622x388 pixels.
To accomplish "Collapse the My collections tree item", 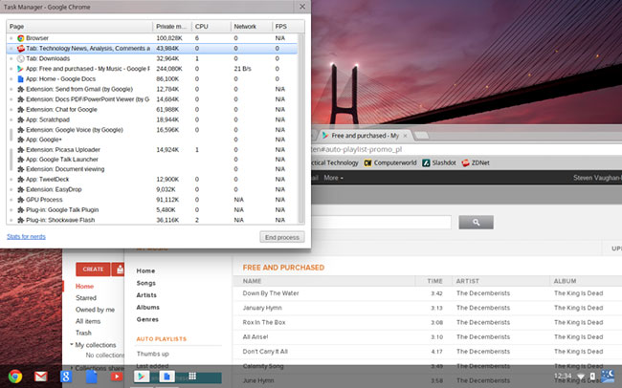I will 72,344.
